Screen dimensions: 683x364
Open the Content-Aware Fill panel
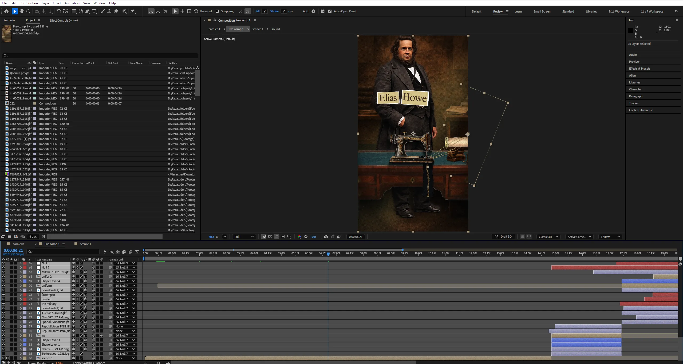tap(641, 110)
